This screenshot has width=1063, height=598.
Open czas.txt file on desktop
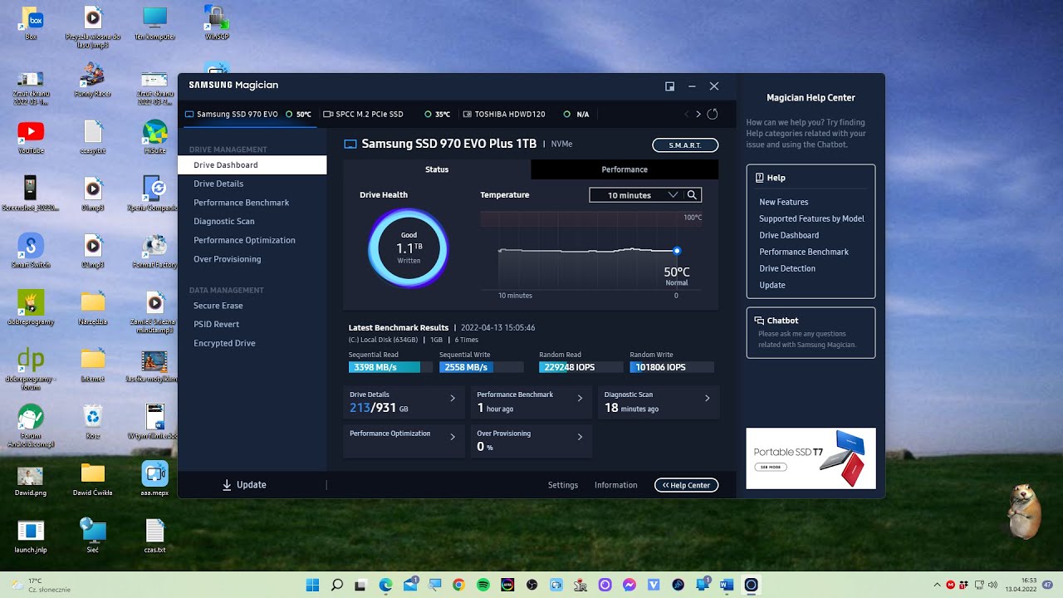point(154,535)
